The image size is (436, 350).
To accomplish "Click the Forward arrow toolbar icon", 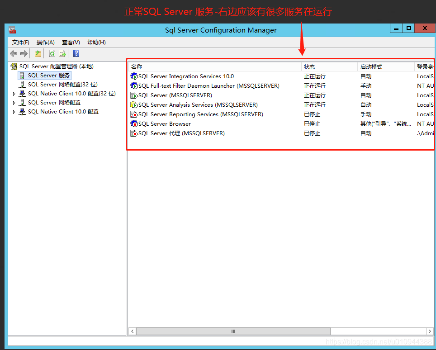I will (x=24, y=53).
